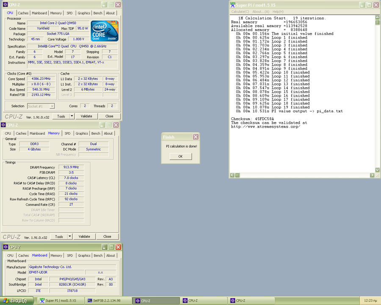The image size is (381, 305).
Task: Click Close button in Memory window
Action: [107, 236]
